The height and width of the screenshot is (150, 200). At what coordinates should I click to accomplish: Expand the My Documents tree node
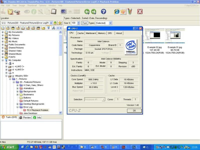pos(2,32)
